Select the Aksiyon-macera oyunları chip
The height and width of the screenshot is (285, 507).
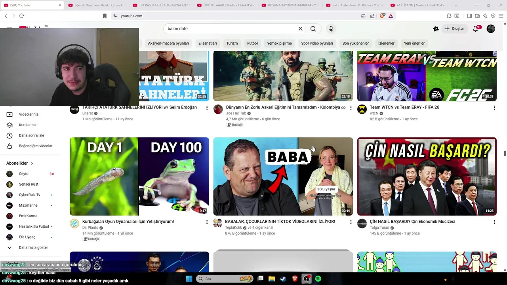[x=168, y=43]
